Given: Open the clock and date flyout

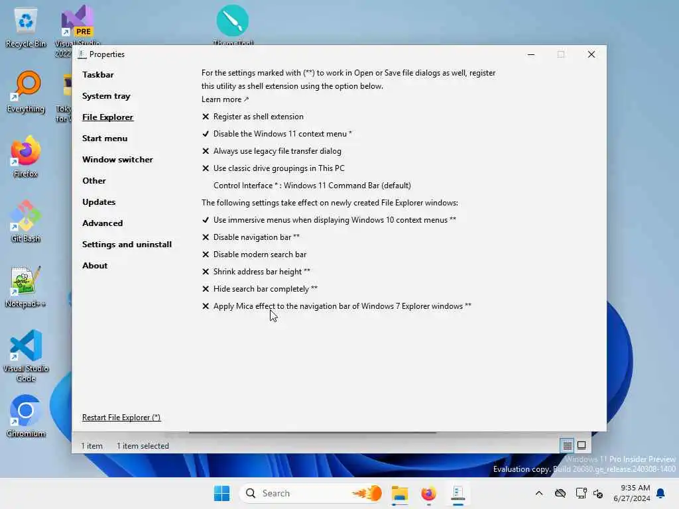Looking at the screenshot, I should tap(631, 493).
